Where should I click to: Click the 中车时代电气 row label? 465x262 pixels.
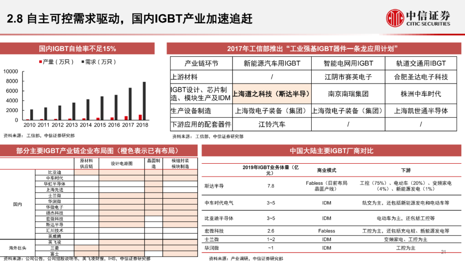219,203
